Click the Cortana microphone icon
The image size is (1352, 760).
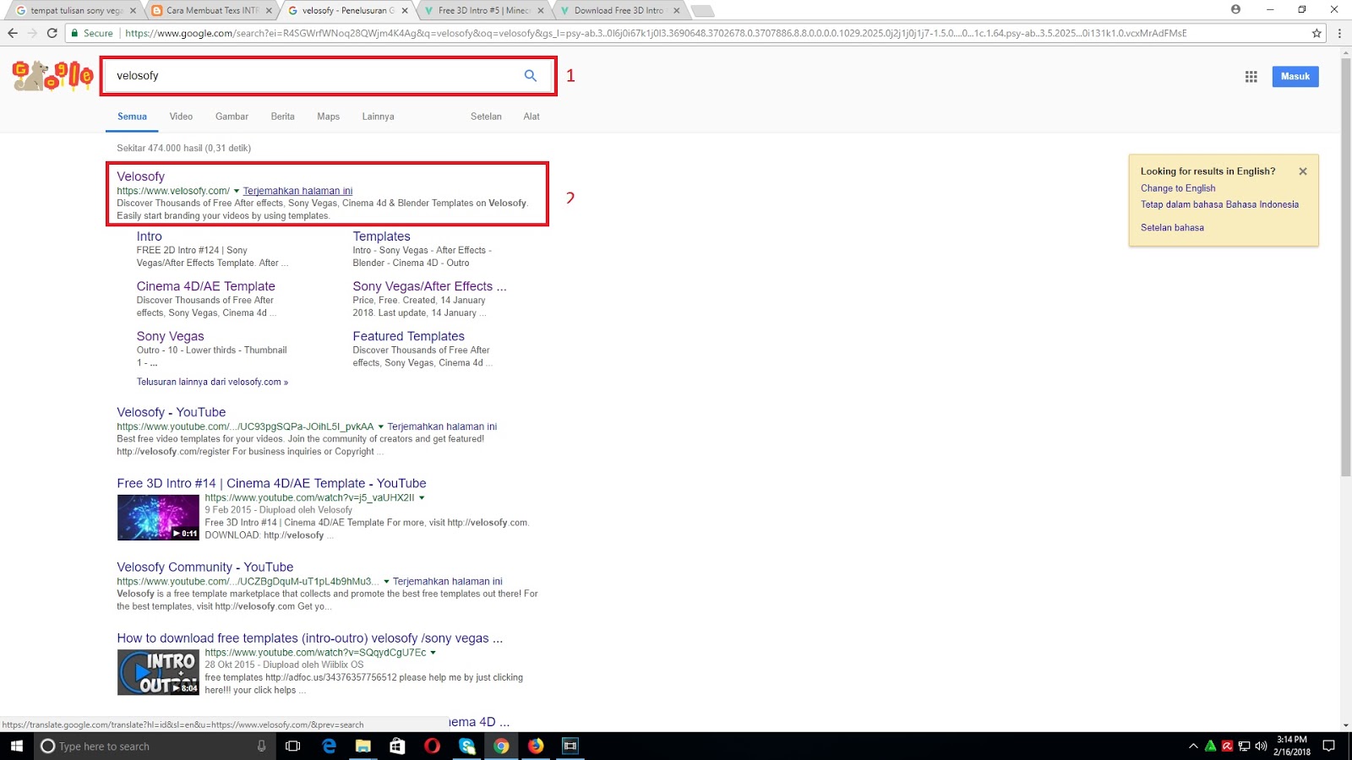261,746
